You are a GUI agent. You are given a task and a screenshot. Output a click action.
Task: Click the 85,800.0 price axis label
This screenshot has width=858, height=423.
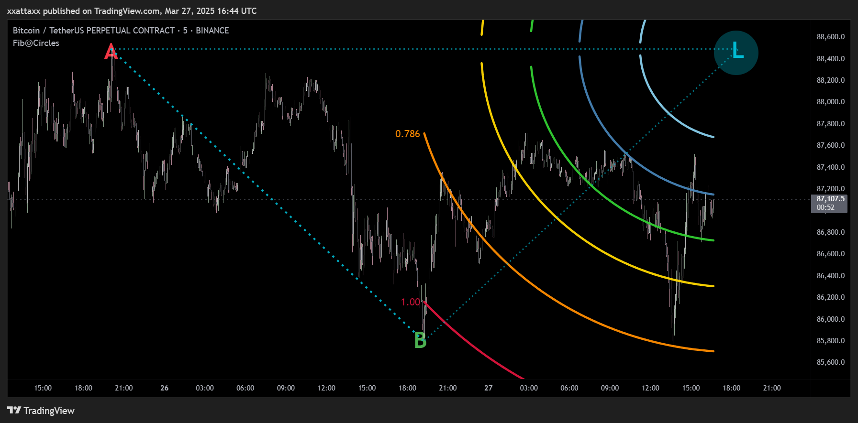click(831, 341)
